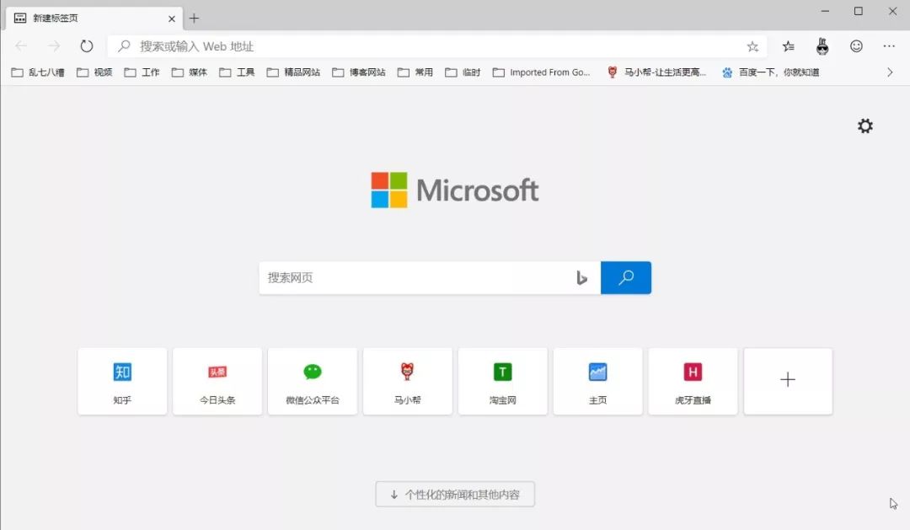Open the 博客网站 bookmarks folder

click(359, 72)
